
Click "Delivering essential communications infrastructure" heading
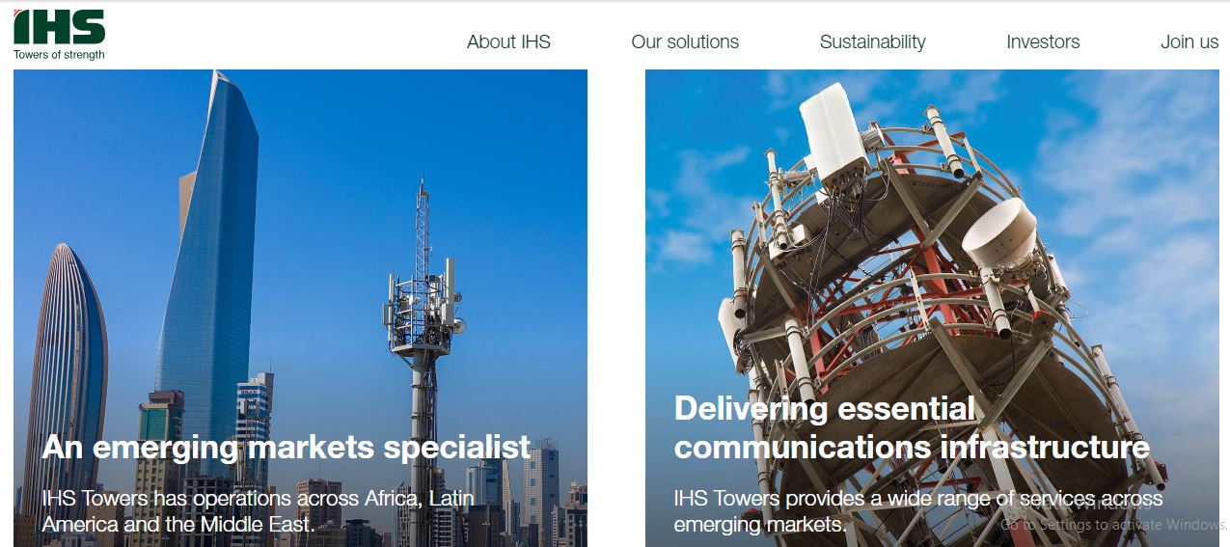pyautogui.click(x=912, y=427)
